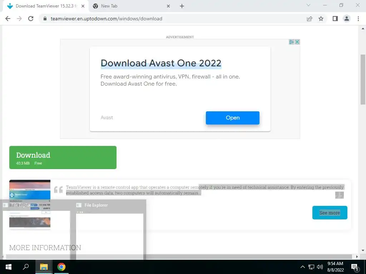Close the Download TeamViewer tab
The height and width of the screenshot is (274, 366).
(x=83, y=6)
